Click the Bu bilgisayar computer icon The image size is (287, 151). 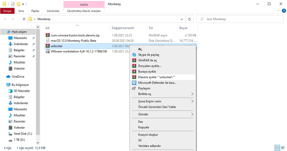(x=8, y=85)
